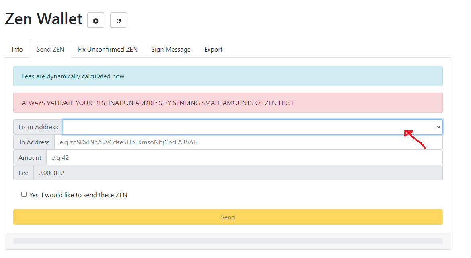
Task: Select the Fee value field
Action: pyautogui.click(x=238, y=173)
